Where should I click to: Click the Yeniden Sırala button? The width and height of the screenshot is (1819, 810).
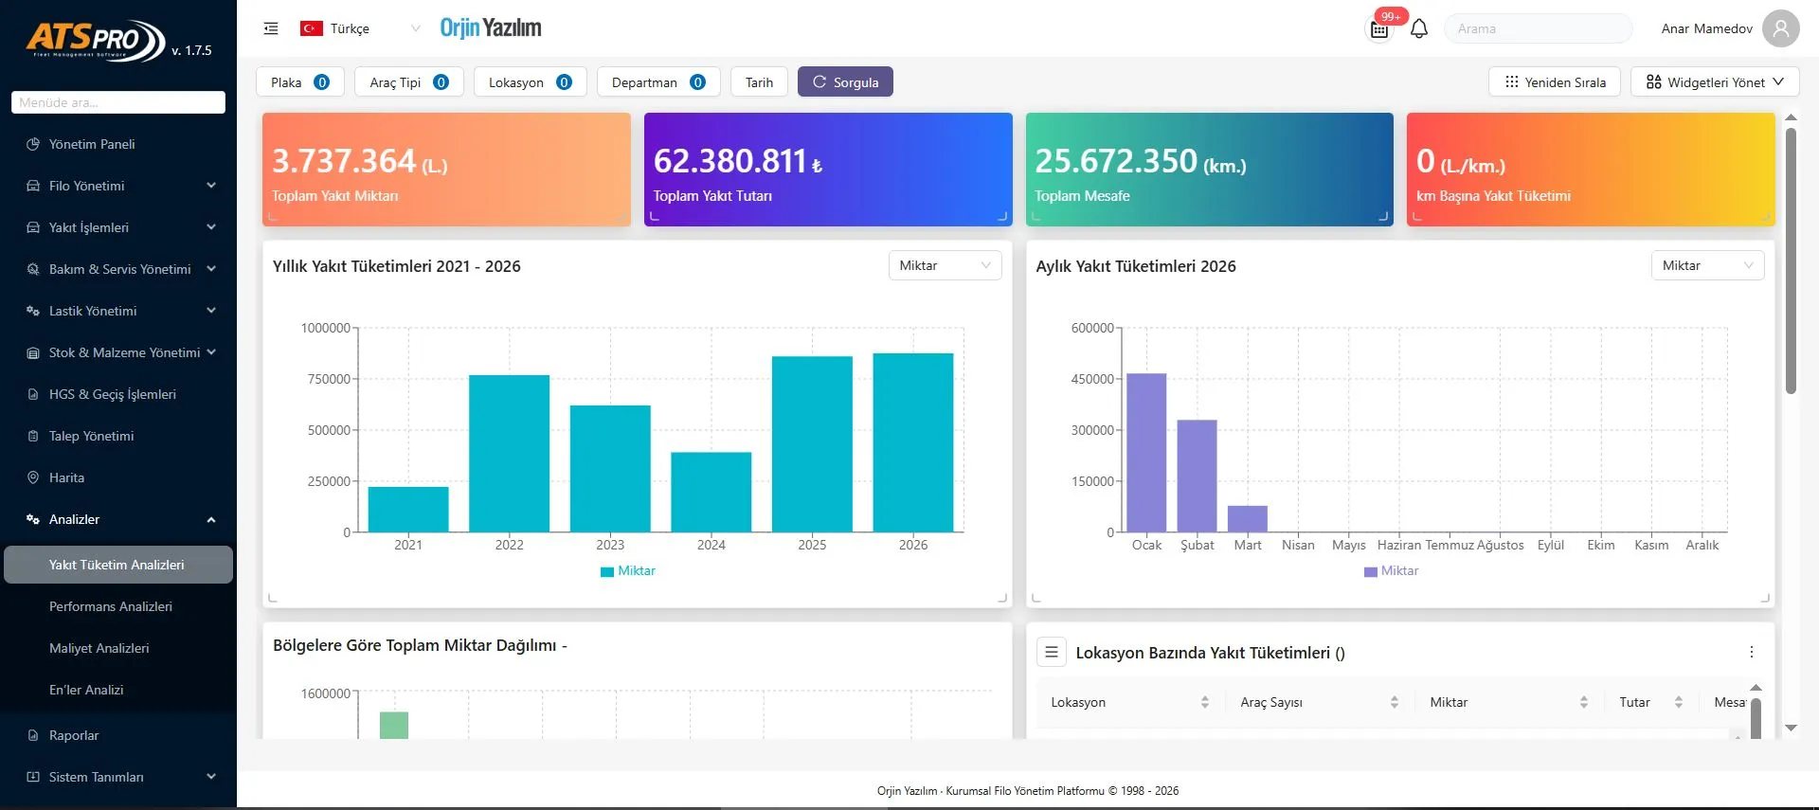pyautogui.click(x=1555, y=81)
